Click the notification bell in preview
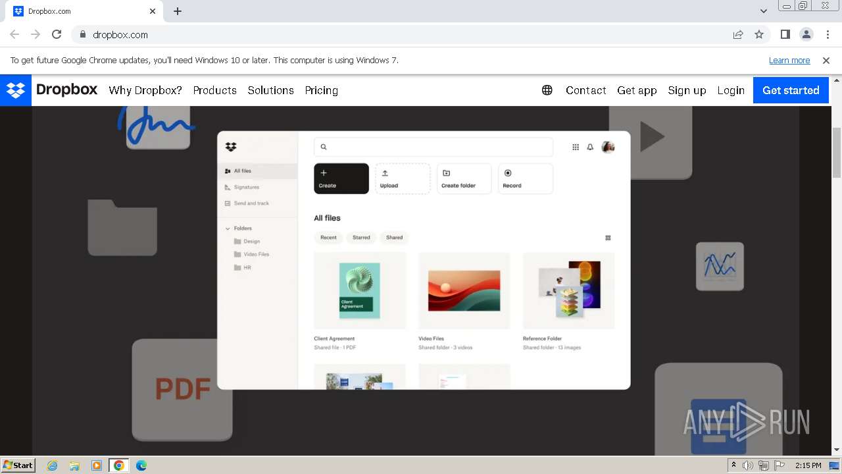The image size is (842, 474). (x=590, y=147)
